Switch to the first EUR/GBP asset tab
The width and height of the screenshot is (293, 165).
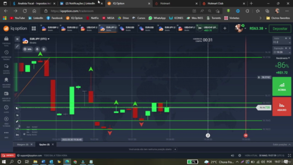(x=49, y=28)
